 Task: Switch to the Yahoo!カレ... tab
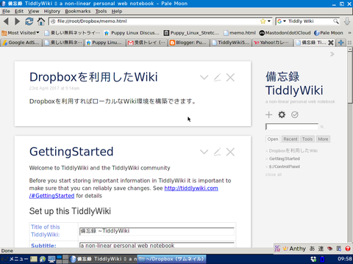click(273, 43)
